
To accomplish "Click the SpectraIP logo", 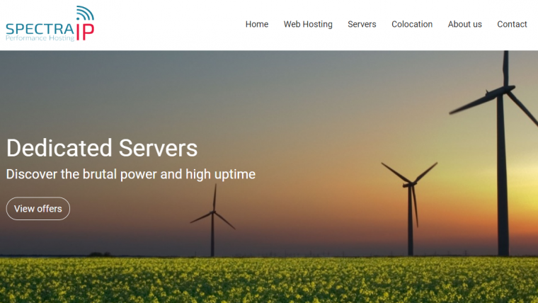I will [50, 23].
